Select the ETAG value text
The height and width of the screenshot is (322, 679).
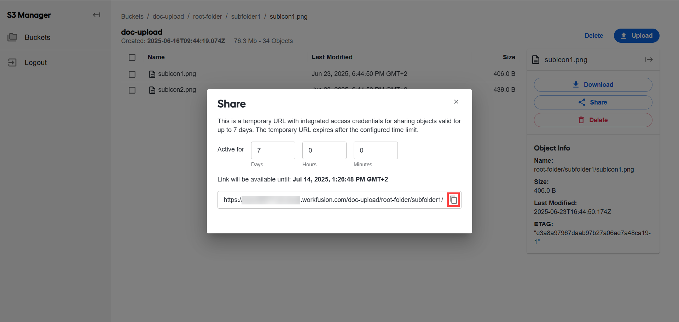[x=592, y=237]
